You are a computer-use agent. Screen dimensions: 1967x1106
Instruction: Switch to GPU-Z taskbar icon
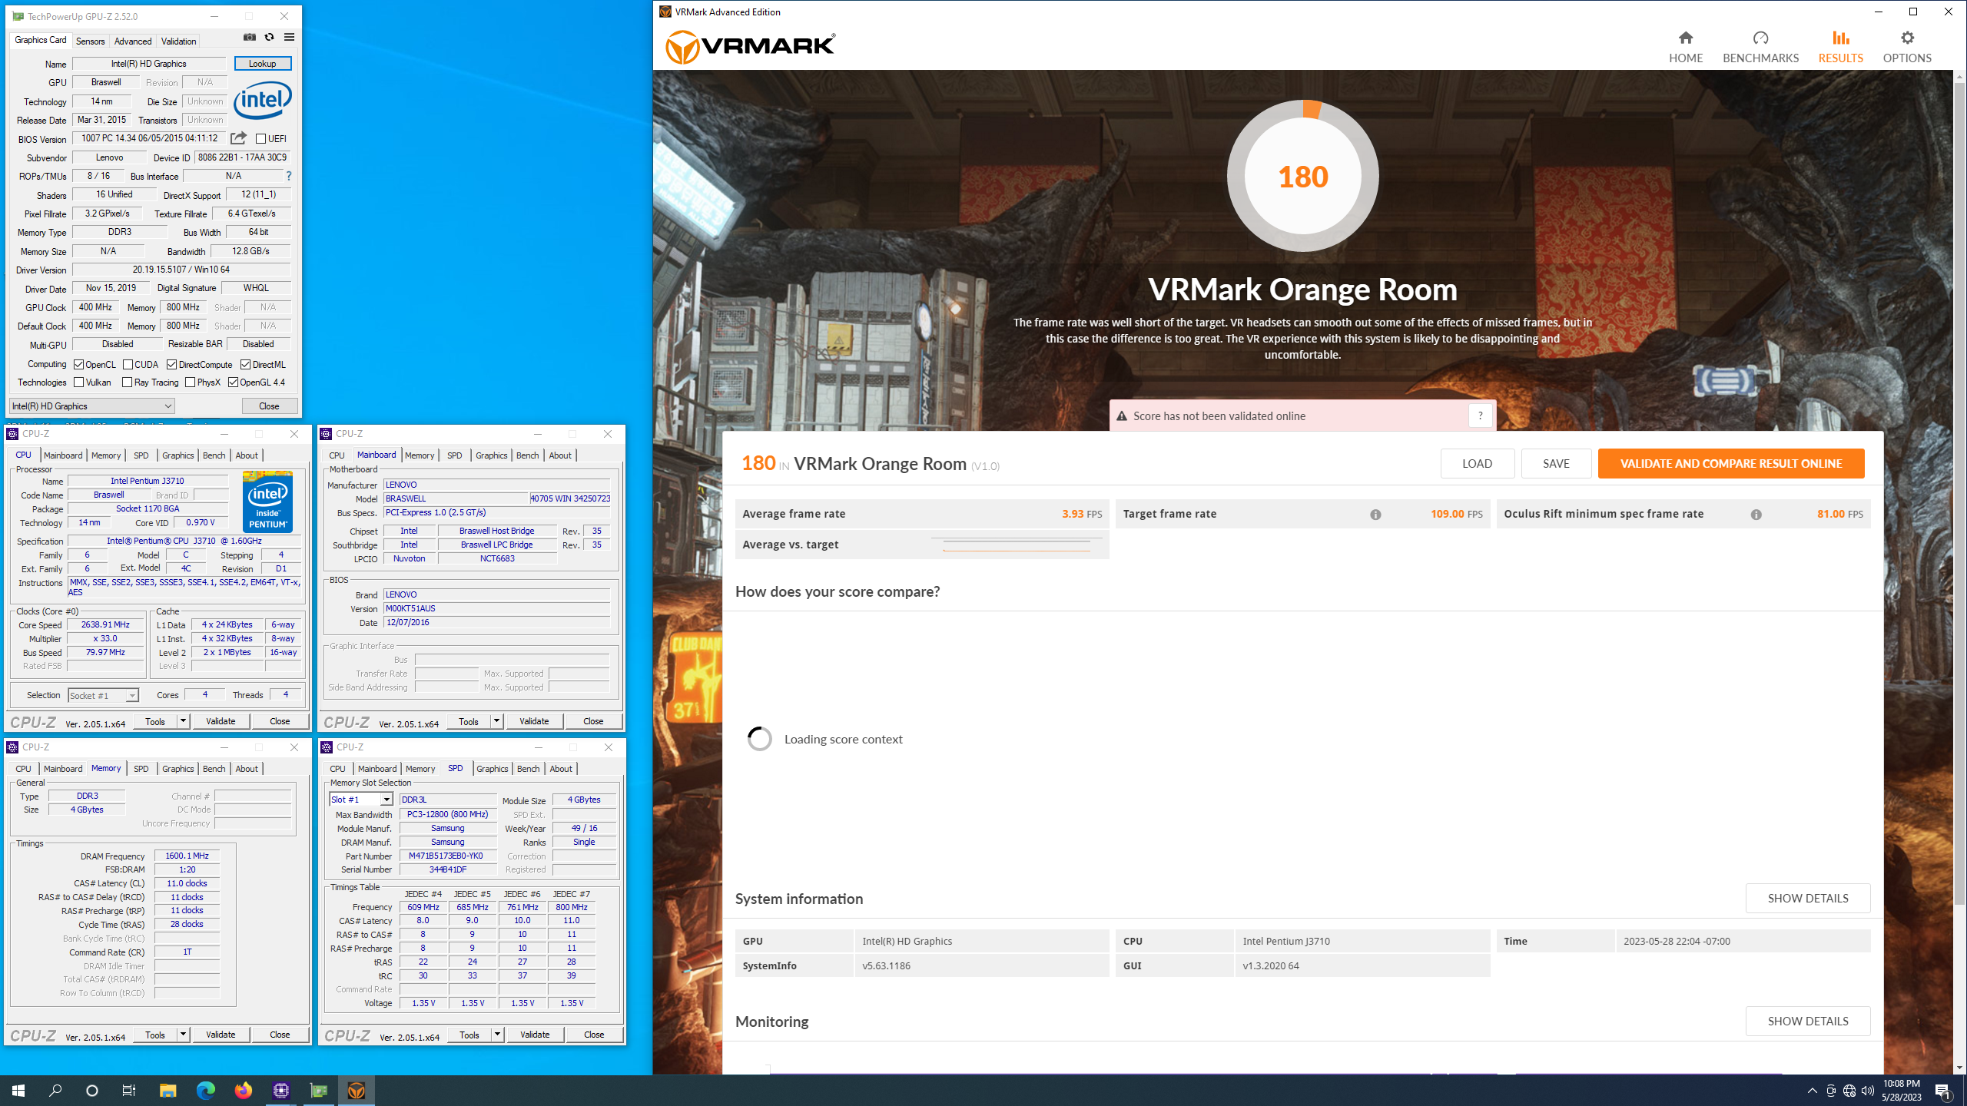click(x=318, y=1091)
